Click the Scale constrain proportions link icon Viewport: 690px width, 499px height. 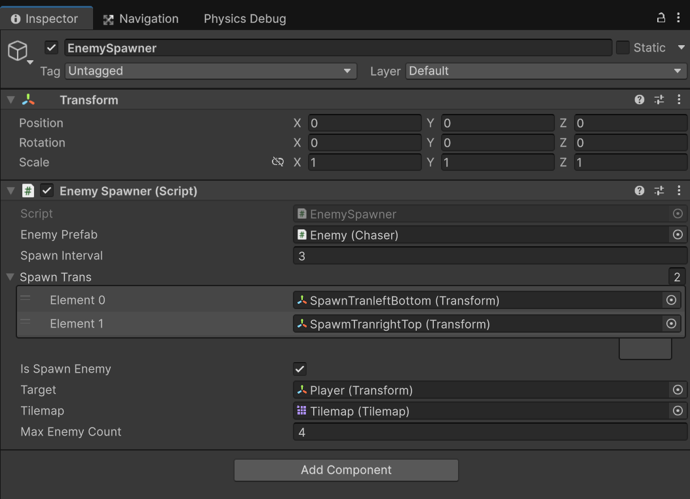pyautogui.click(x=278, y=162)
